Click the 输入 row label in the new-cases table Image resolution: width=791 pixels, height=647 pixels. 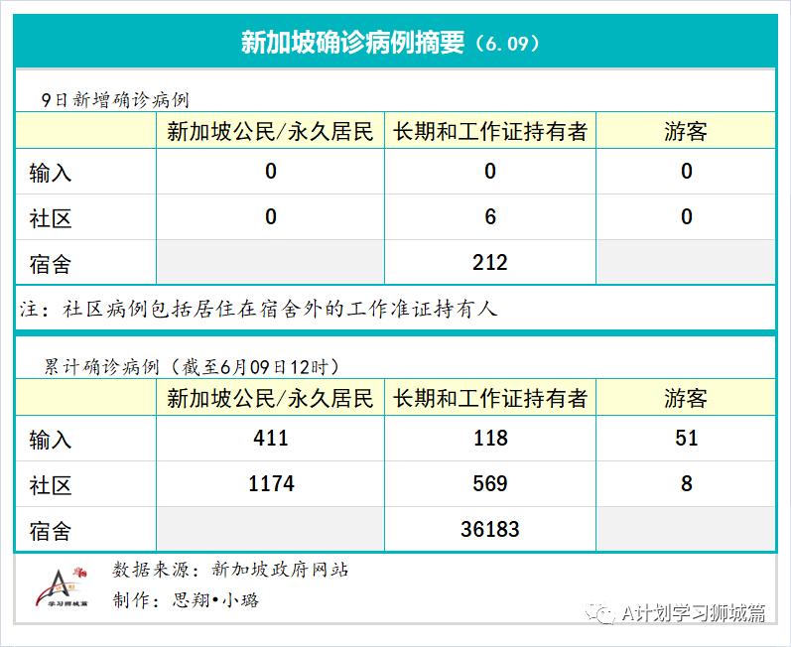[x=51, y=173]
